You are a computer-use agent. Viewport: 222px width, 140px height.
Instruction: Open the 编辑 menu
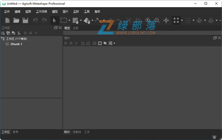pyautogui.click(x=17, y=12)
